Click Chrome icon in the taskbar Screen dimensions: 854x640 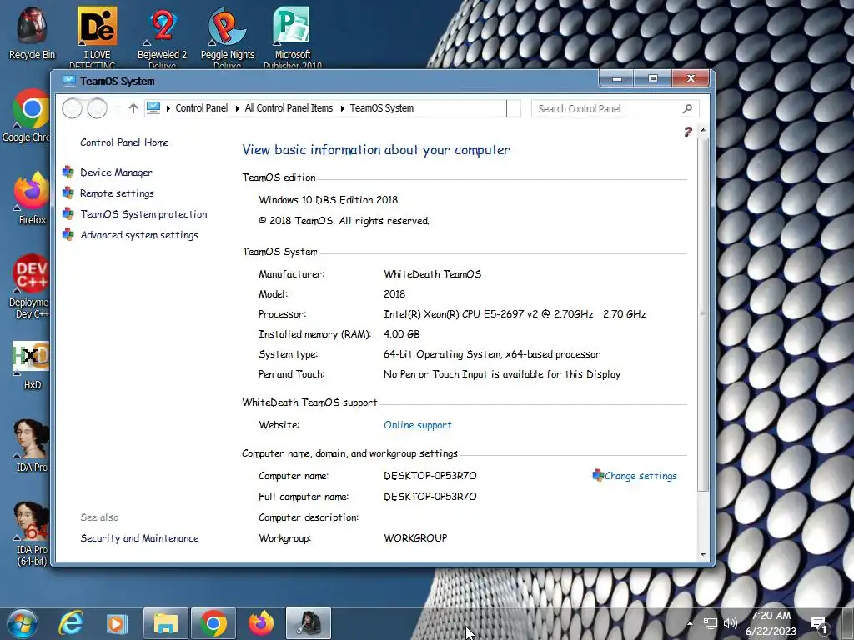[213, 623]
